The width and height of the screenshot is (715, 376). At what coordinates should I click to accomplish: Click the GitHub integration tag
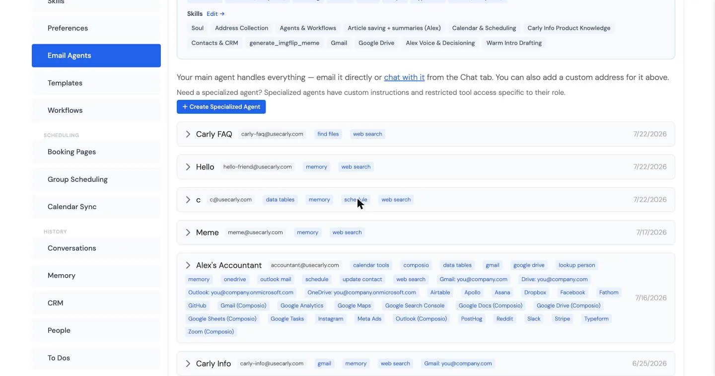coord(197,305)
